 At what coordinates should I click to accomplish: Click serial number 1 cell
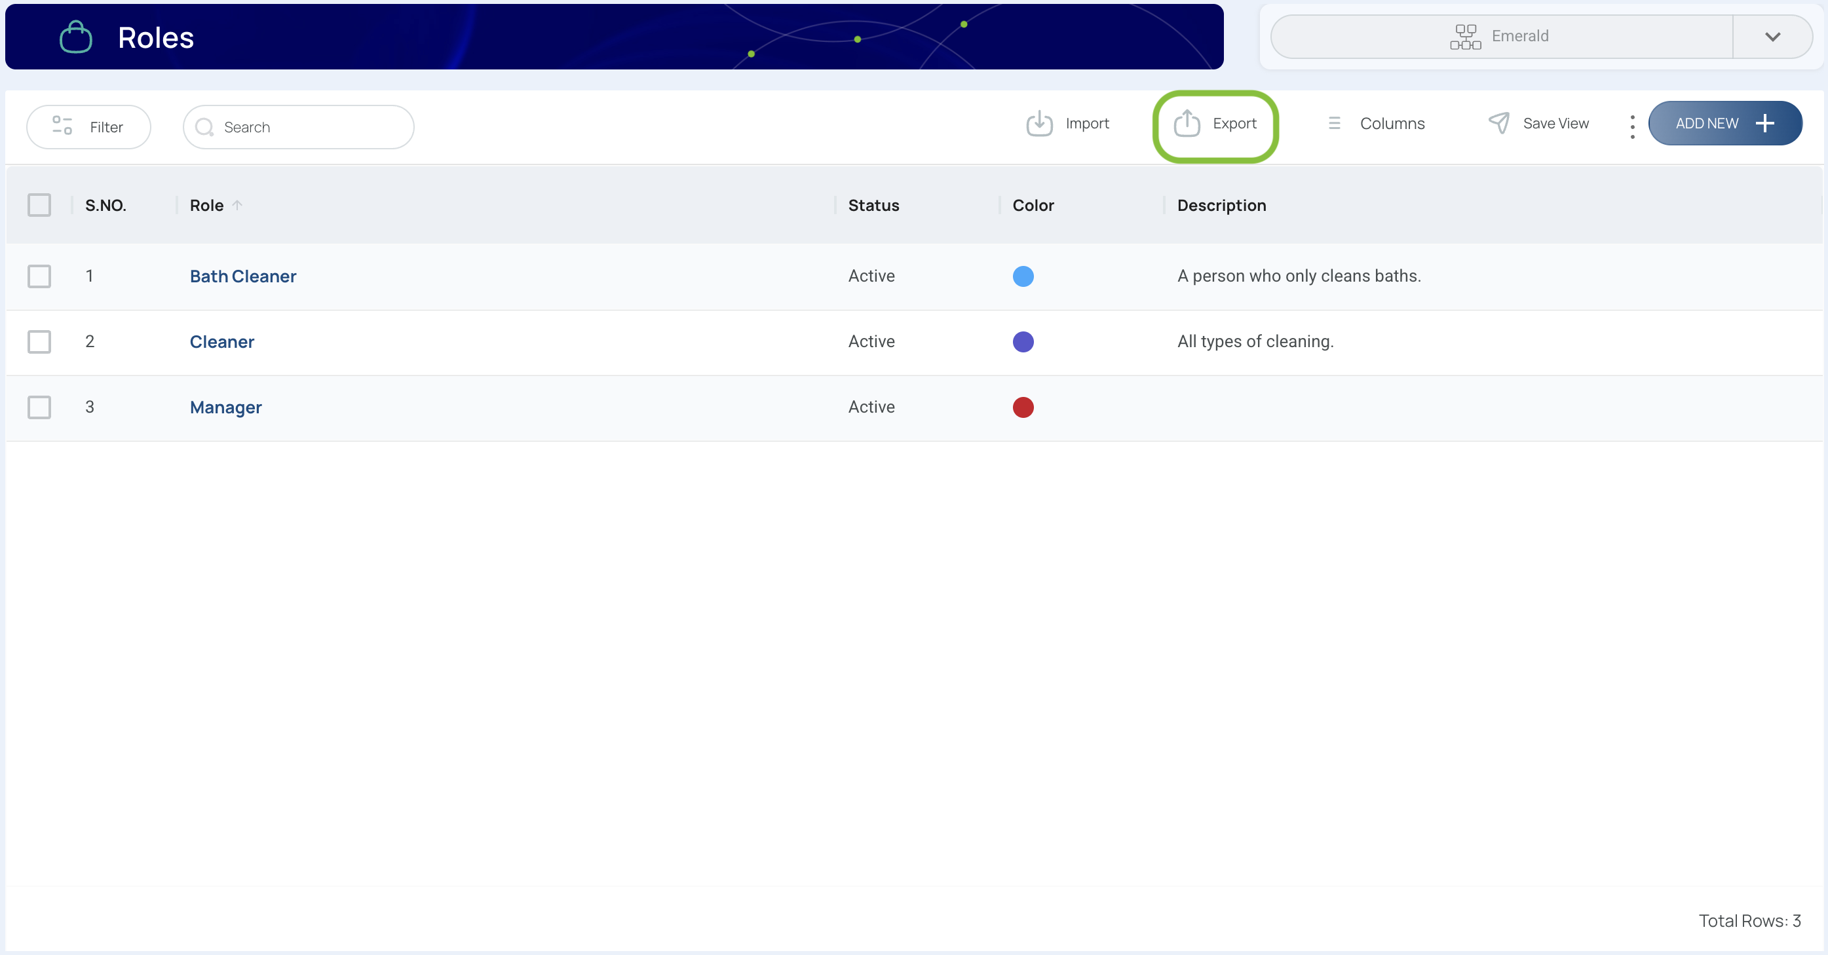tap(89, 276)
